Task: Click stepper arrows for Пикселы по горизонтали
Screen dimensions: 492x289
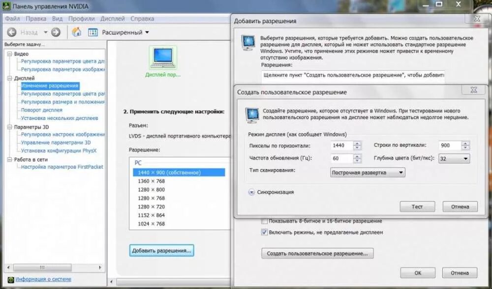Action: pyautogui.click(x=357, y=145)
